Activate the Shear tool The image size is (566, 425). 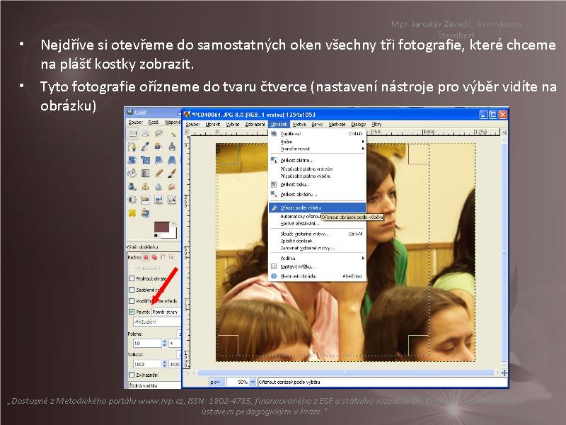click(x=158, y=160)
